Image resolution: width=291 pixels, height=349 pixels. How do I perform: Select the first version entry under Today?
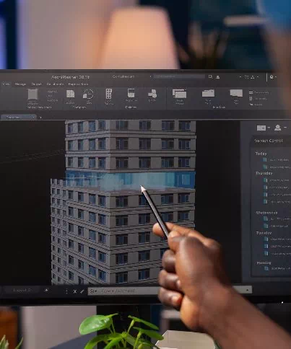(x=276, y=160)
